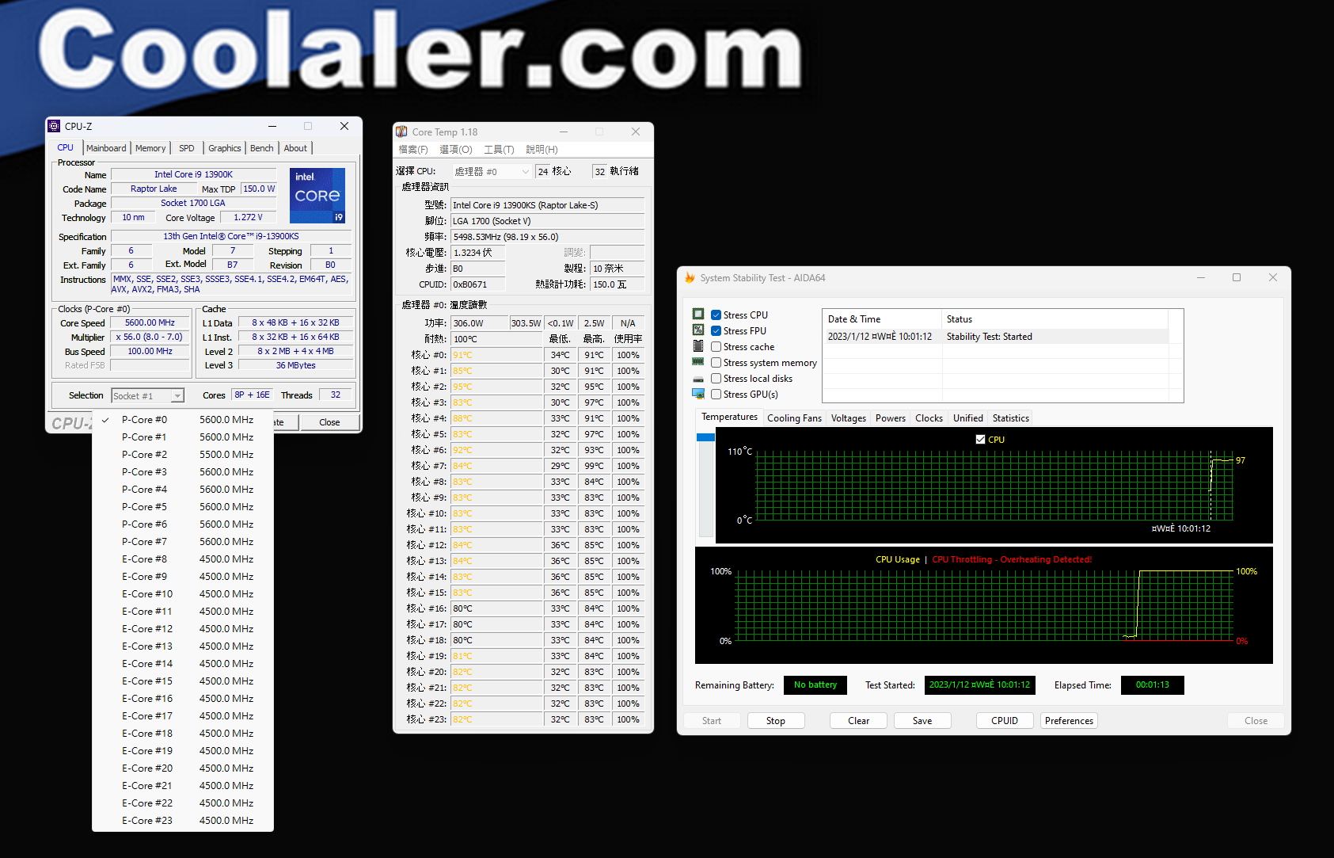Click the Stress system memory RAM icon
The height and width of the screenshot is (858, 1334).
(698, 361)
